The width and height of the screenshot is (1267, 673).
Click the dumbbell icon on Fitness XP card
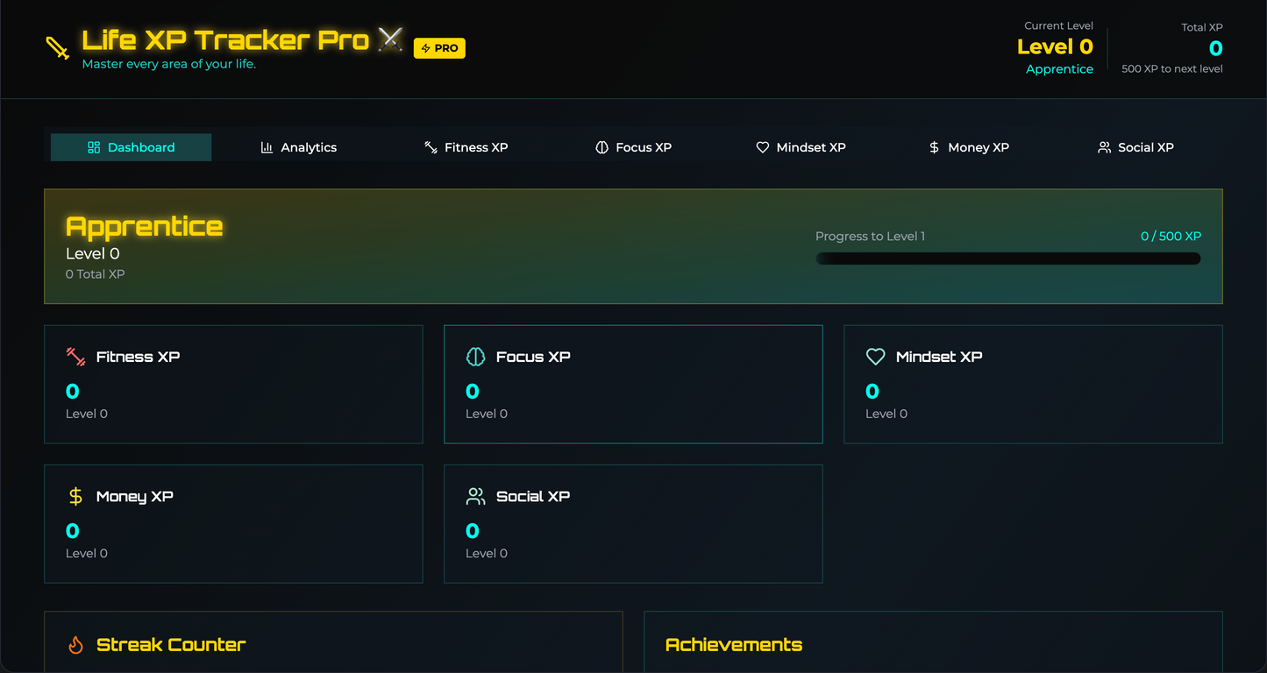[75, 357]
